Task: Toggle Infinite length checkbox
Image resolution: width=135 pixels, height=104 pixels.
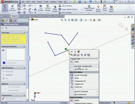Action: pos(7,90)
